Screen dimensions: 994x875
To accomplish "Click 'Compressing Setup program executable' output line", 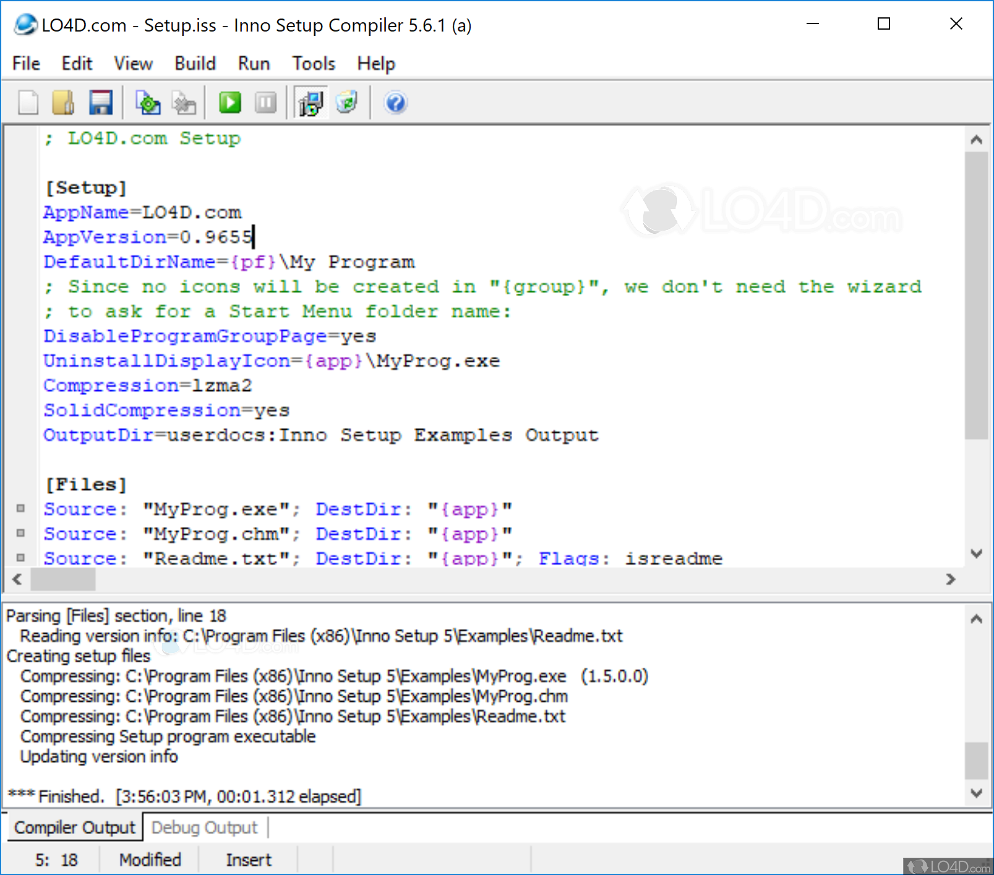I will (168, 736).
